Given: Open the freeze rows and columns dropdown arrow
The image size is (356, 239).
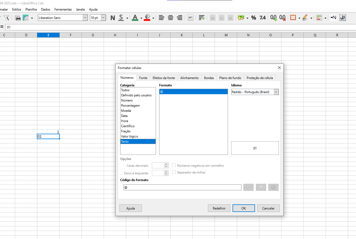Looking at the screenshot, I should pos(32,18).
